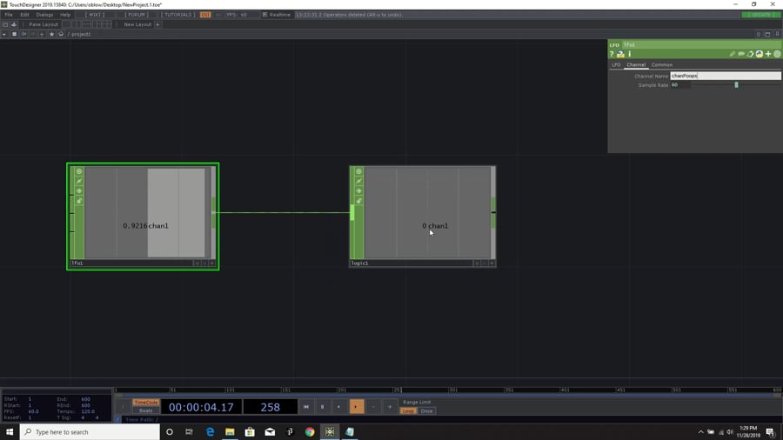Open the Pane Layout dropdown
The width and height of the screenshot is (783, 440).
43,24
